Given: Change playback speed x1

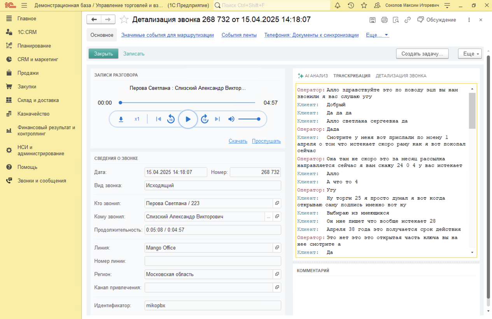Looking at the screenshot, I should pyautogui.click(x=137, y=119).
